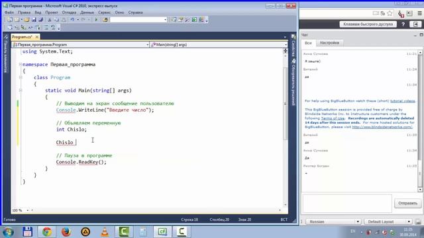Open the Правка menu
This screenshot has width=424, height=238.
pyautogui.click(x=24, y=13)
